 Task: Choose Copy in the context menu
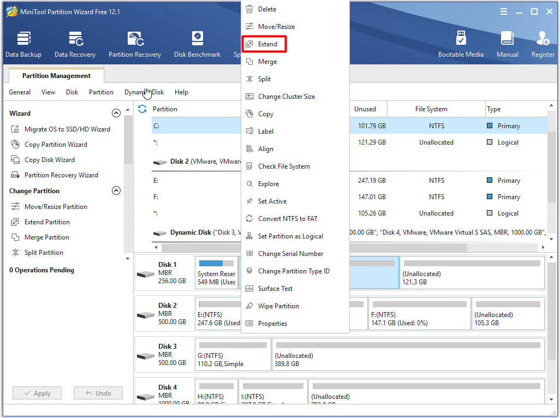(x=295, y=114)
